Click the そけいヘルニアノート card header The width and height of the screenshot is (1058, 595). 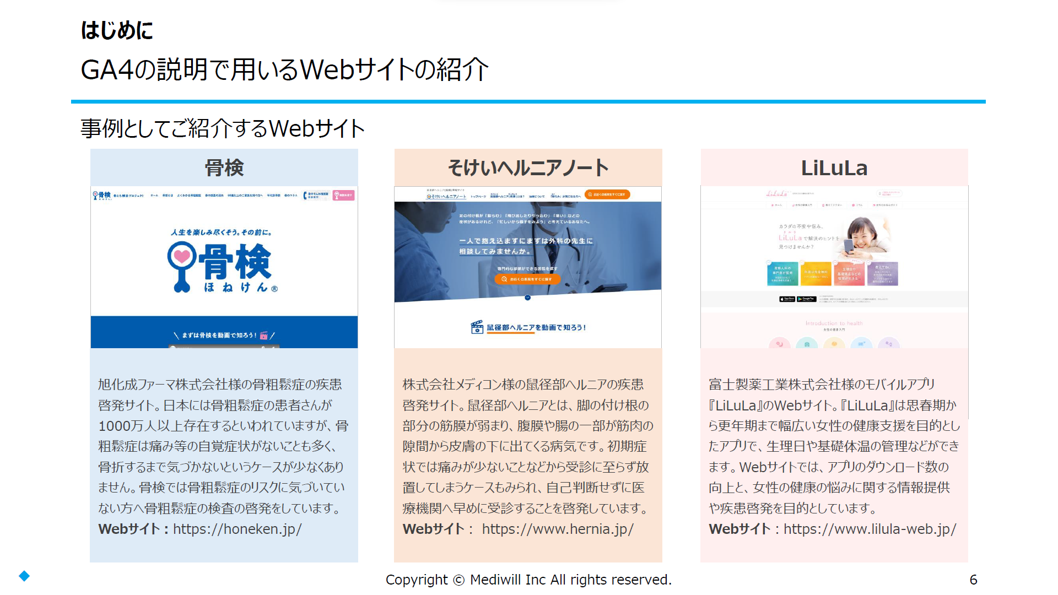pos(528,167)
